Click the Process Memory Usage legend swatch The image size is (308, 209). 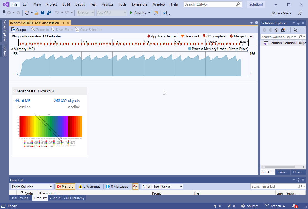[190, 49]
